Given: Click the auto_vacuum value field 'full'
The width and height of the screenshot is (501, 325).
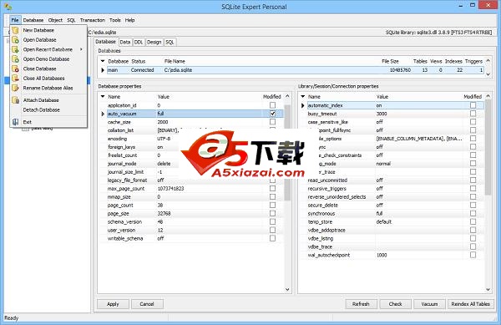Looking at the screenshot, I should tap(210, 114).
